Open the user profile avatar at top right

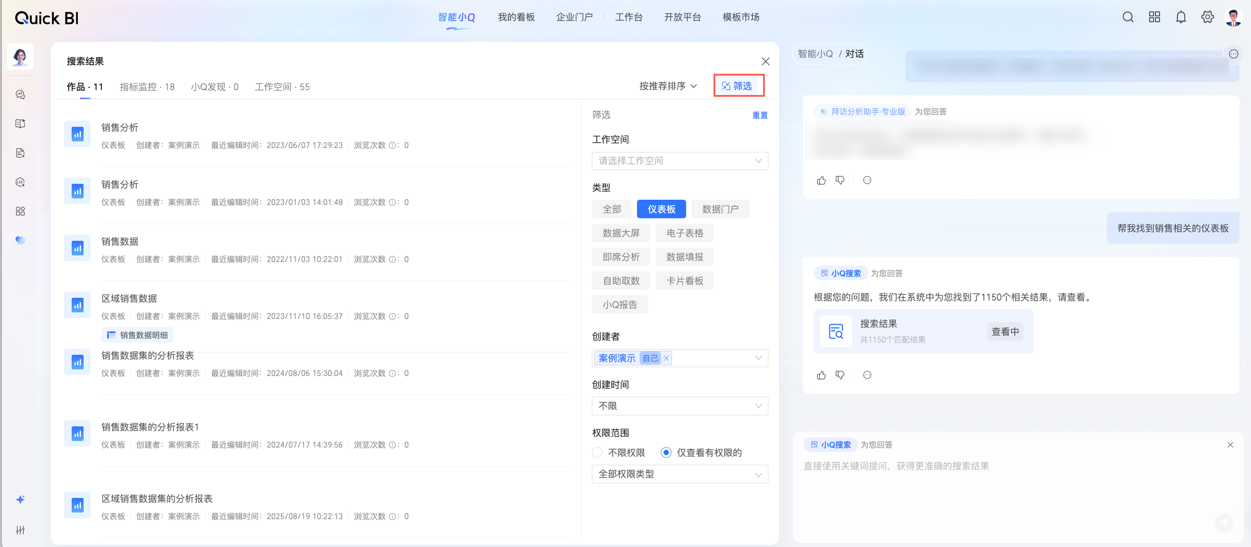[x=1233, y=18]
